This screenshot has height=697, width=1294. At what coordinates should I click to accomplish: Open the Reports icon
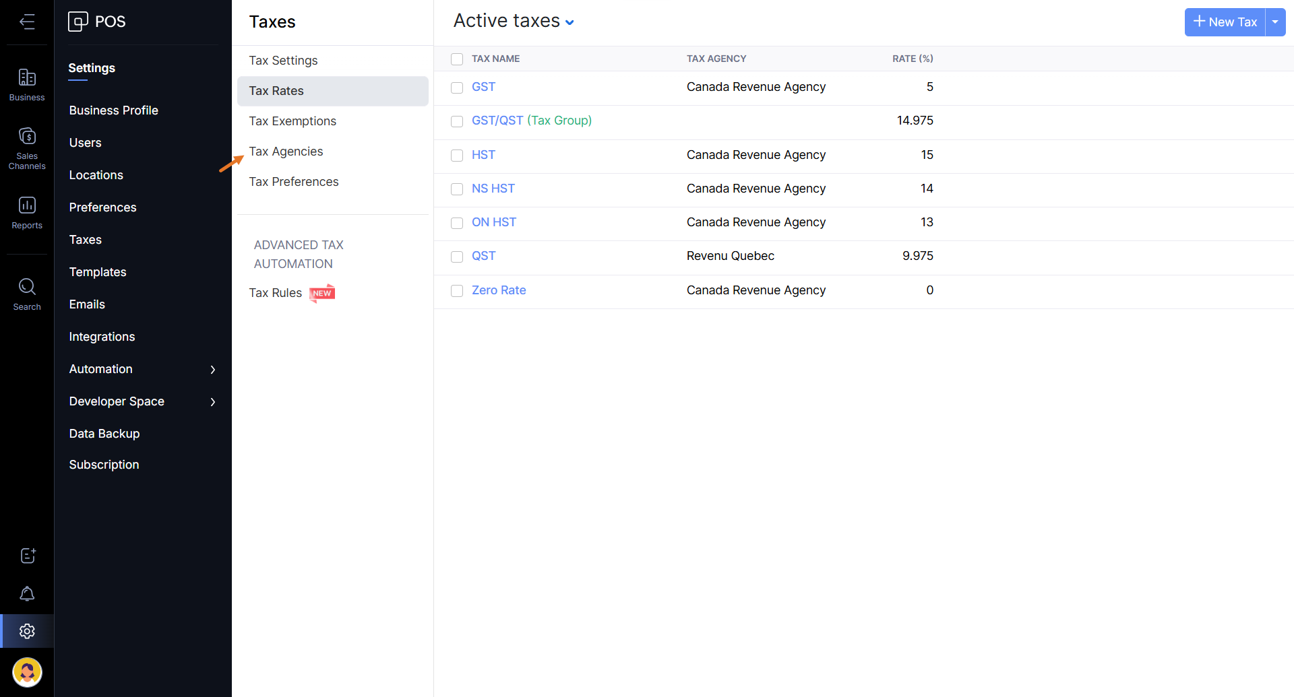(x=27, y=212)
